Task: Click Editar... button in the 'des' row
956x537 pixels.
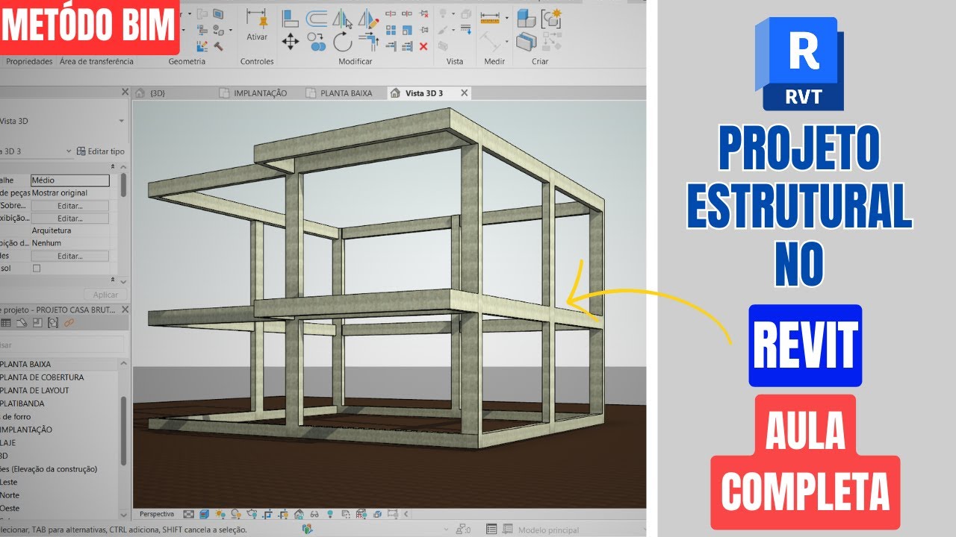Action: [x=69, y=256]
